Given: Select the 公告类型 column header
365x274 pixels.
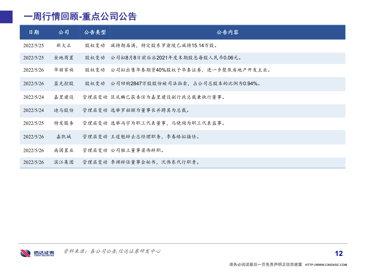Looking at the screenshot, I should (95, 32).
